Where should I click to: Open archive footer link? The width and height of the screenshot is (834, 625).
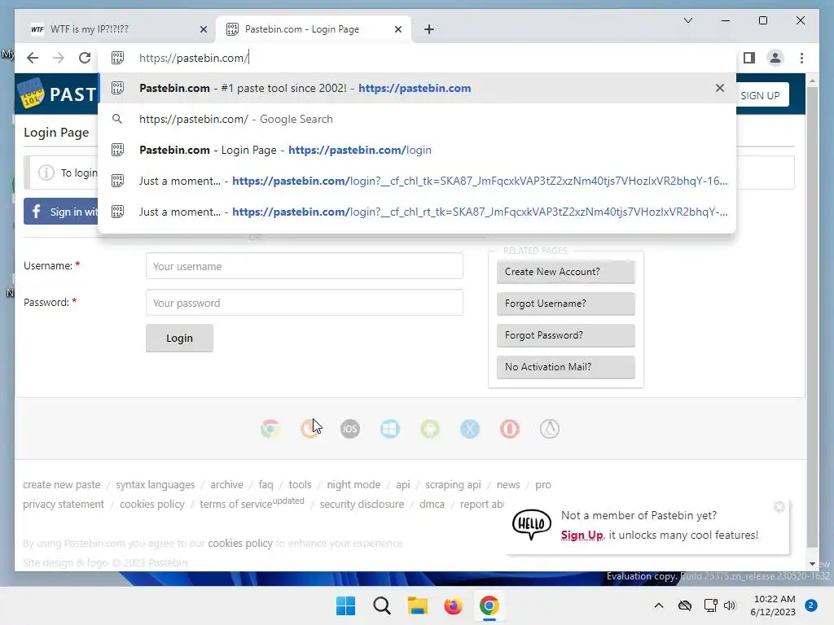point(226,485)
